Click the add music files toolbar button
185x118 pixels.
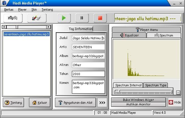tap(13, 18)
